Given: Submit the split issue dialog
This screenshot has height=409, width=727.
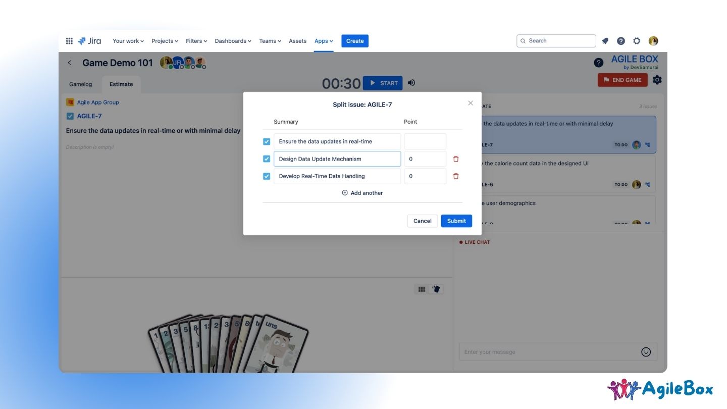Looking at the screenshot, I should [x=456, y=221].
